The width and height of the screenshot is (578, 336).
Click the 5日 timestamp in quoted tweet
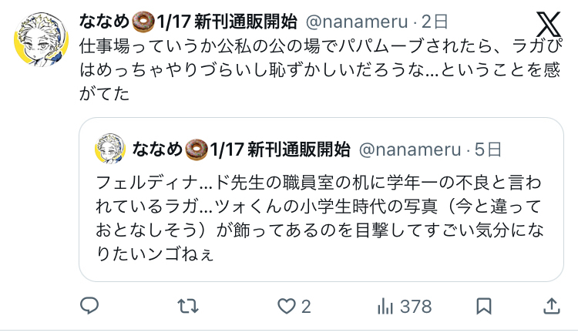(488, 150)
